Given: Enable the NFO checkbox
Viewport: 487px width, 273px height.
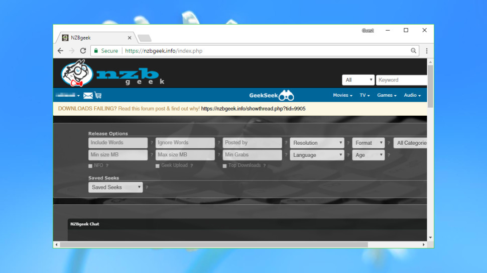Looking at the screenshot, I should [x=90, y=166].
